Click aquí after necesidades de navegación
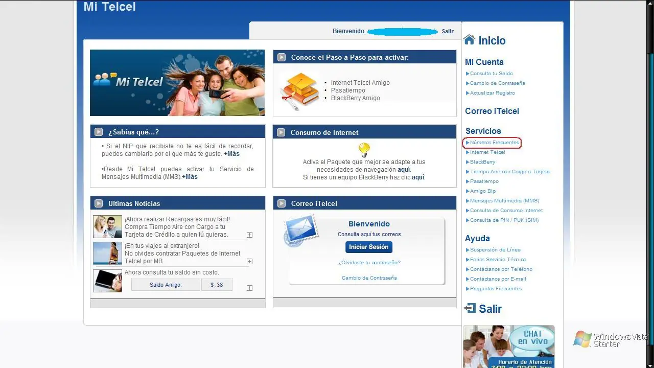Image resolution: width=654 pixels, height=368 pixels. tap(404, 170)
